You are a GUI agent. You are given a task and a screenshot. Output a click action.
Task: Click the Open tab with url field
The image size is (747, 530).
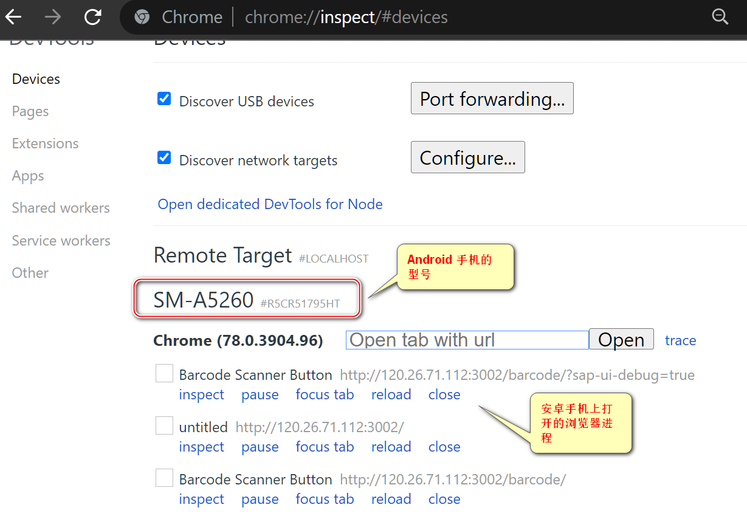[467, 340]
